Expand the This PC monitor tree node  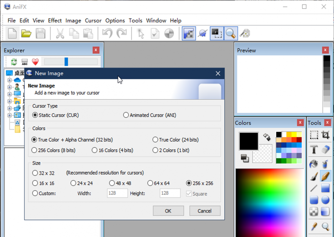tap(9, 94)
